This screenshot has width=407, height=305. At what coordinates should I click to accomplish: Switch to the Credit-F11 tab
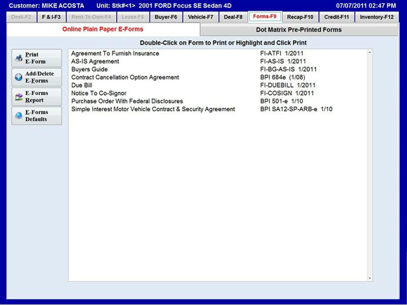pyautogui.click(x=336, y=17)
